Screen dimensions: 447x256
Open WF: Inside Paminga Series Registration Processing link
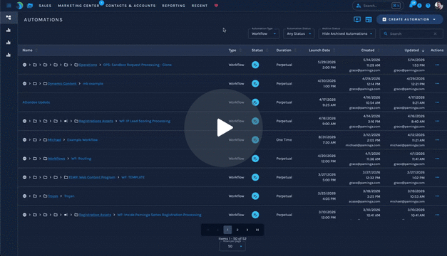(160, 215)
